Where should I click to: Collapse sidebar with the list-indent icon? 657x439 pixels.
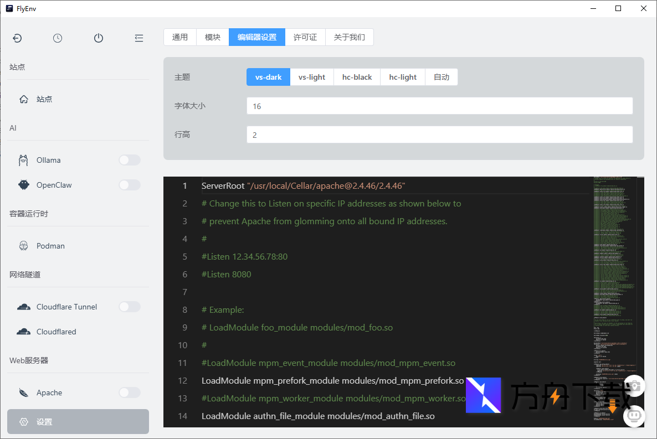point(139,38)
